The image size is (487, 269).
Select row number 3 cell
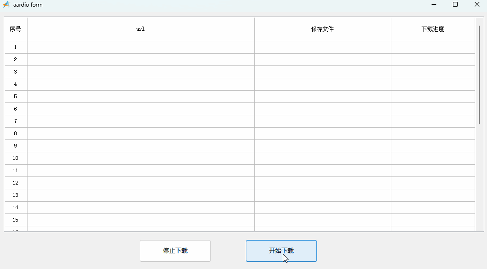tap(16, 72)
